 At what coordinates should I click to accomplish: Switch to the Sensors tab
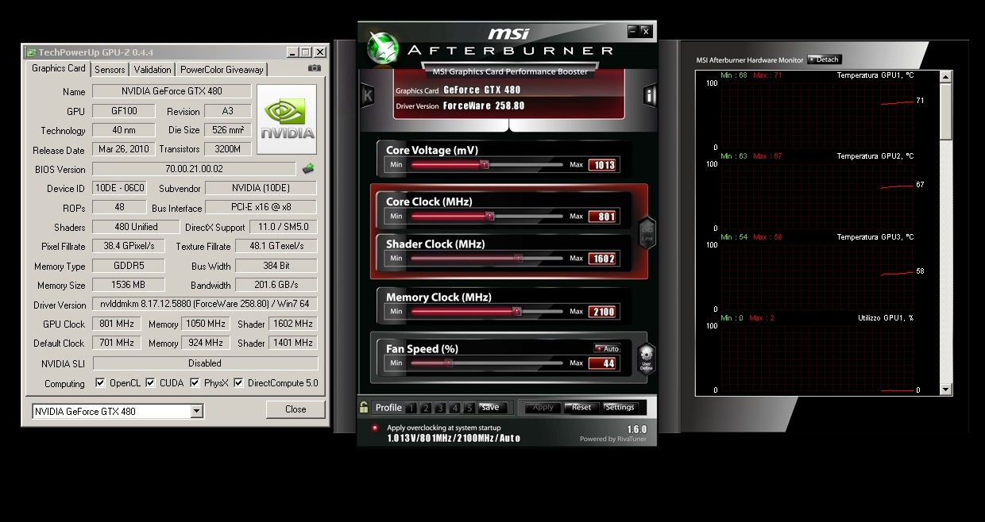click(x=110, y=70)
